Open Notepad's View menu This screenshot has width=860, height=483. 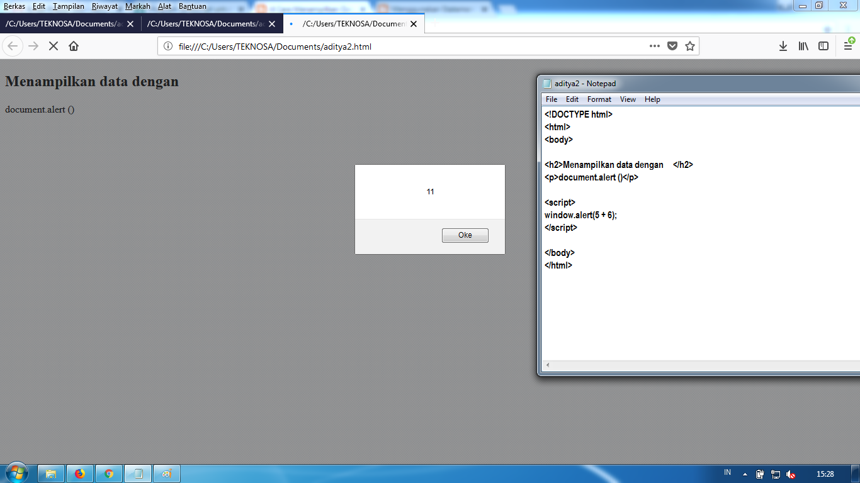point(628,99)
